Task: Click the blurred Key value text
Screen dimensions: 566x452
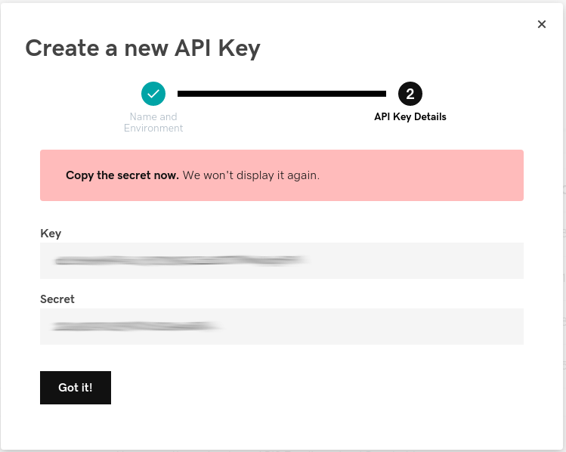Action: (x=180, y=261)
